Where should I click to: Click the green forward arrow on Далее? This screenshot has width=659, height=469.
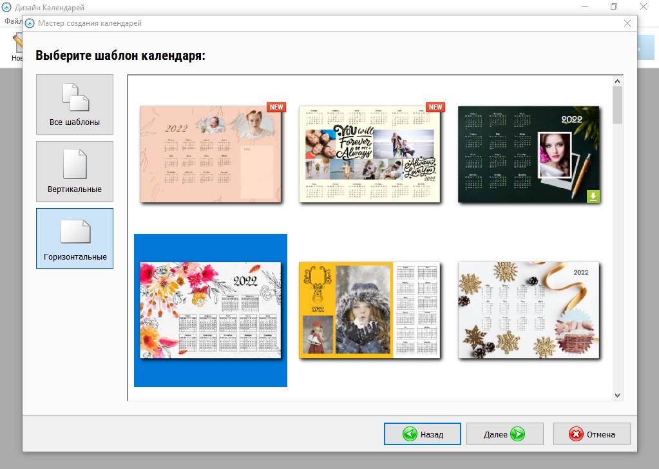(x=517, y=434)
